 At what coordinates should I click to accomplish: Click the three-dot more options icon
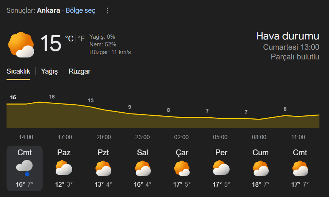pyautogui.click(x=107, y=11)
